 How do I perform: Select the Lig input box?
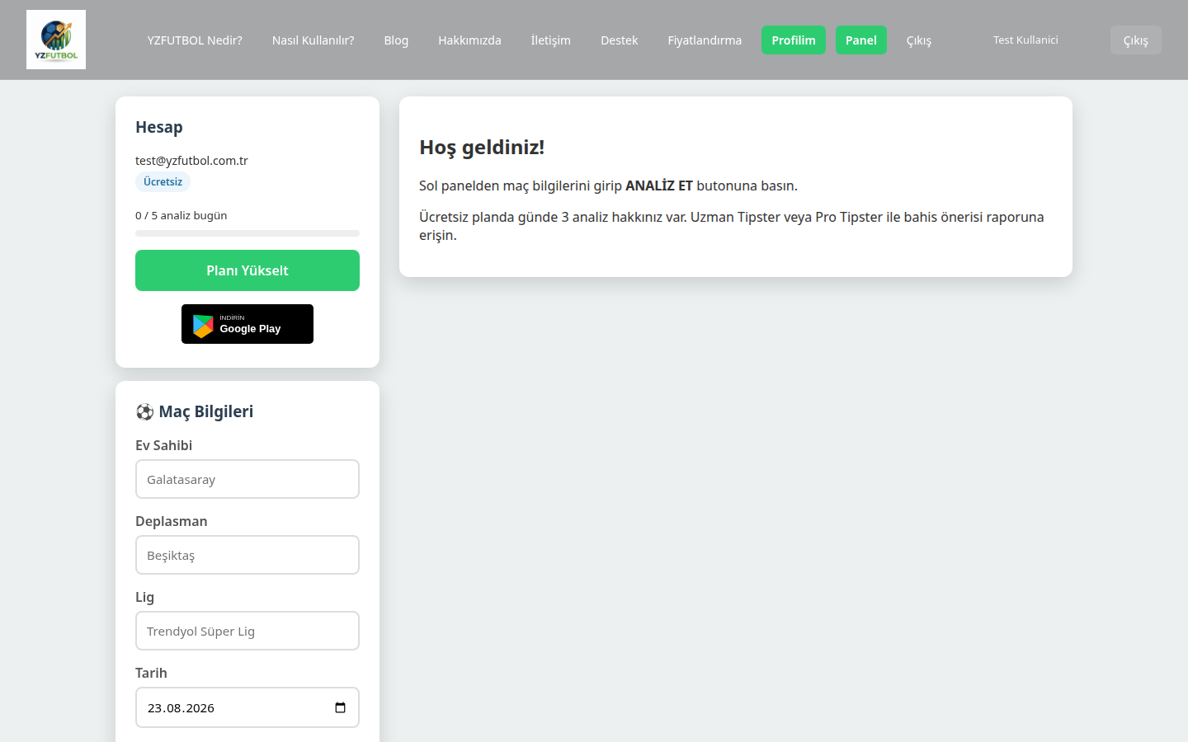tap(247, 631)
